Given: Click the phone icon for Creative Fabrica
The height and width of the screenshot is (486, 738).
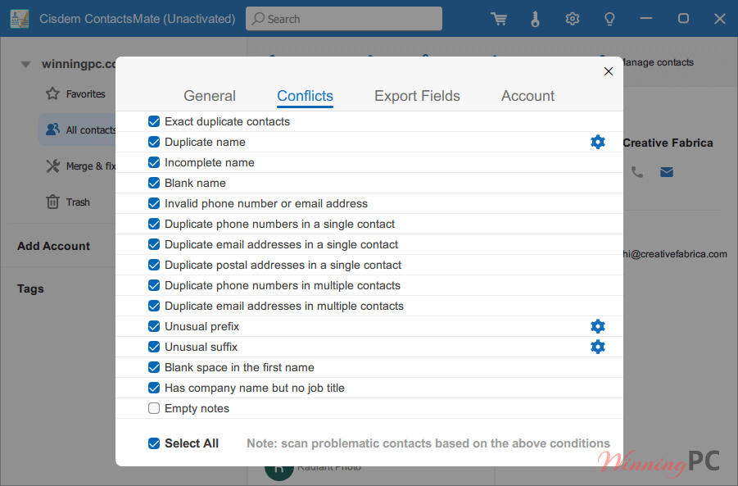Looking at the screenshot, I should click(x=637, y=172).
